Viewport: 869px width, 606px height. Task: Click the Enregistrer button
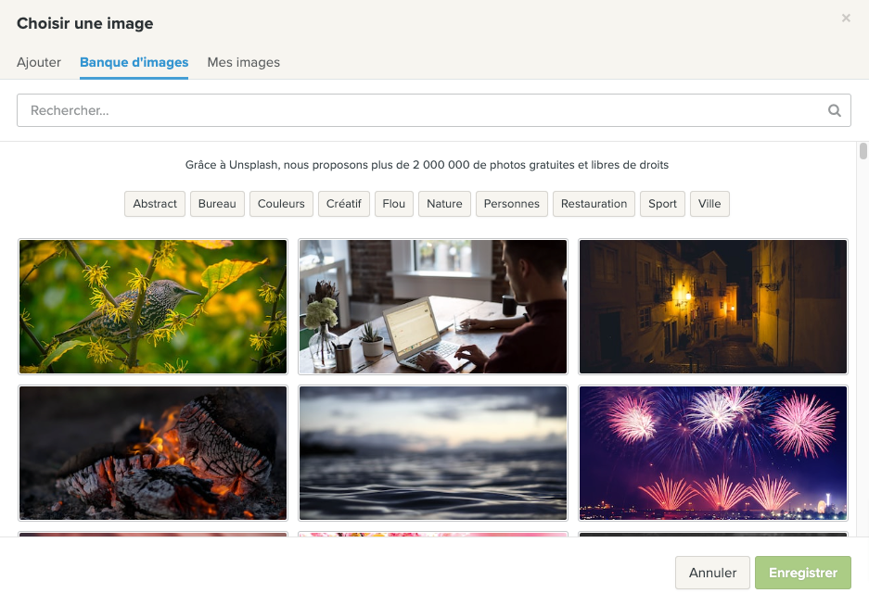[x=802, y=573]
